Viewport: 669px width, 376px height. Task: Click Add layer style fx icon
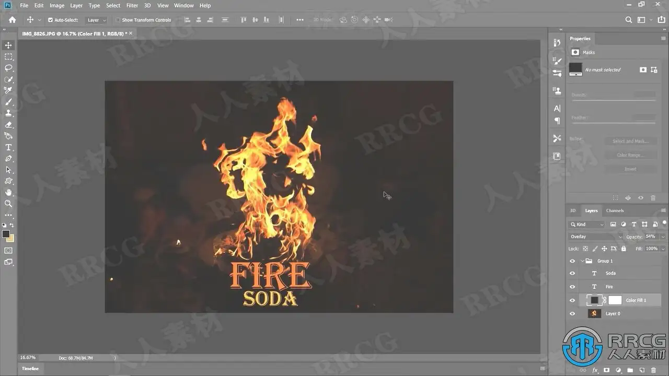595,370
